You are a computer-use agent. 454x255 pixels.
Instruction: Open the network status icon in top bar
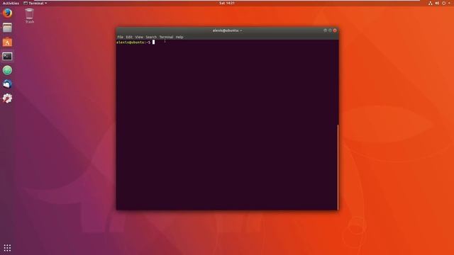tap(431, 3)
